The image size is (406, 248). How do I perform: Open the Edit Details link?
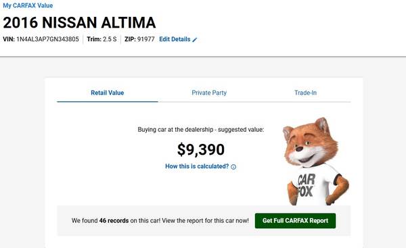coord(175,39)
